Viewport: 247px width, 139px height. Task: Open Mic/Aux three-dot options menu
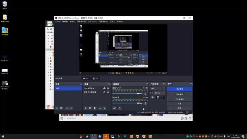145,94
